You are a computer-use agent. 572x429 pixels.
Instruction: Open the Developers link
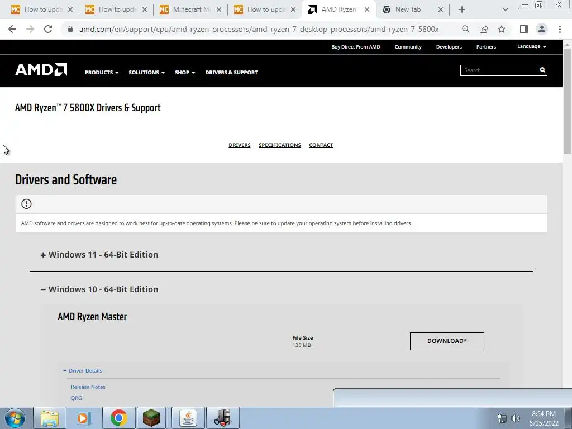pos(449,47)
